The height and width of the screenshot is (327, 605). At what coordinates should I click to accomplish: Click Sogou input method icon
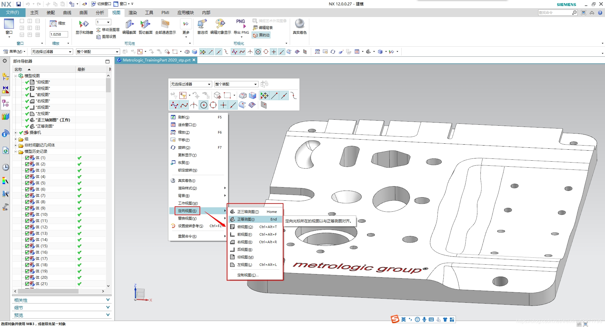pos(395,319)
